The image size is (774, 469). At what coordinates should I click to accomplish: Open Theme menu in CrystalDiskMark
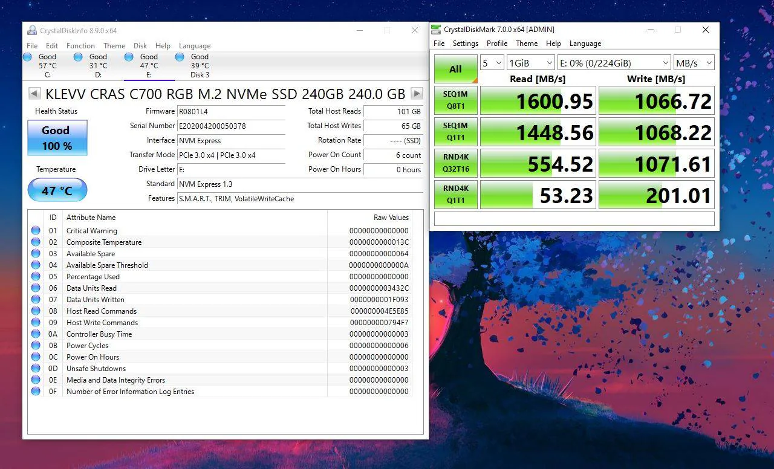[527, 44]
